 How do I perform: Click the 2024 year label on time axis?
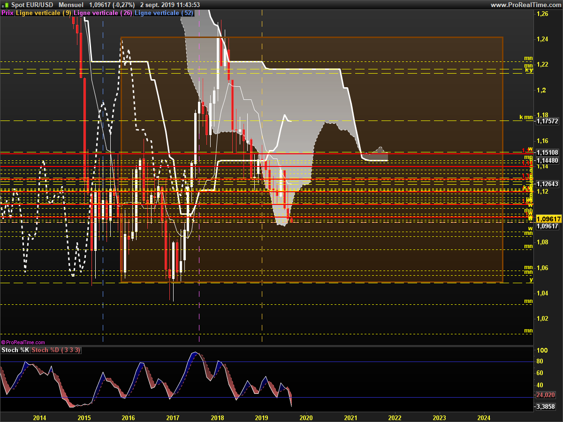pyautogui.click(x=484, y=417)
